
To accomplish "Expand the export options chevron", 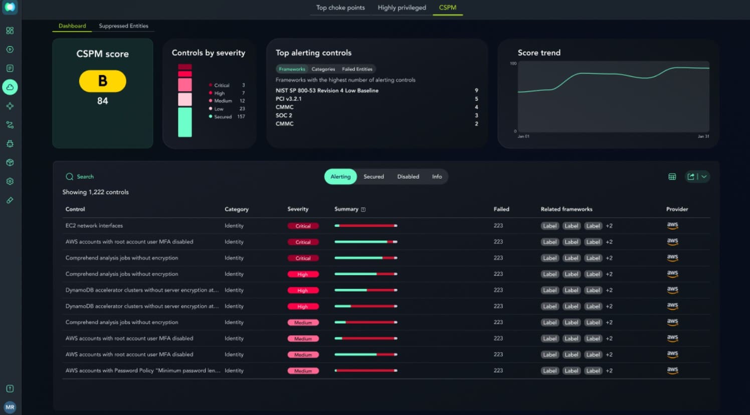I will tap(704, 177).
